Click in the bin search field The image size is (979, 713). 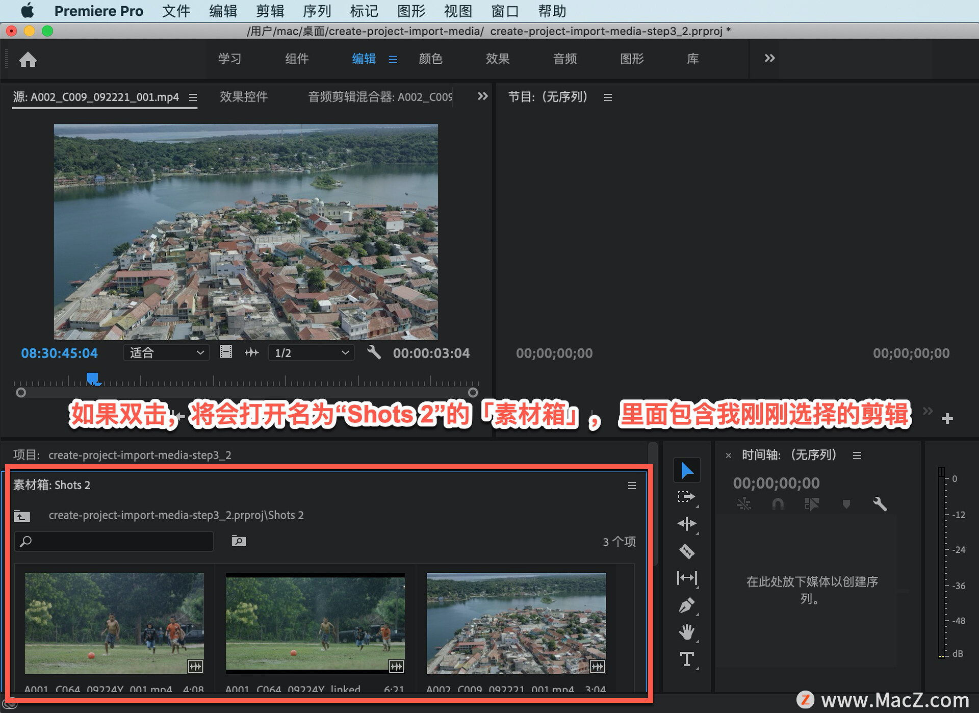pyautogui.click(x=114, y=541)
